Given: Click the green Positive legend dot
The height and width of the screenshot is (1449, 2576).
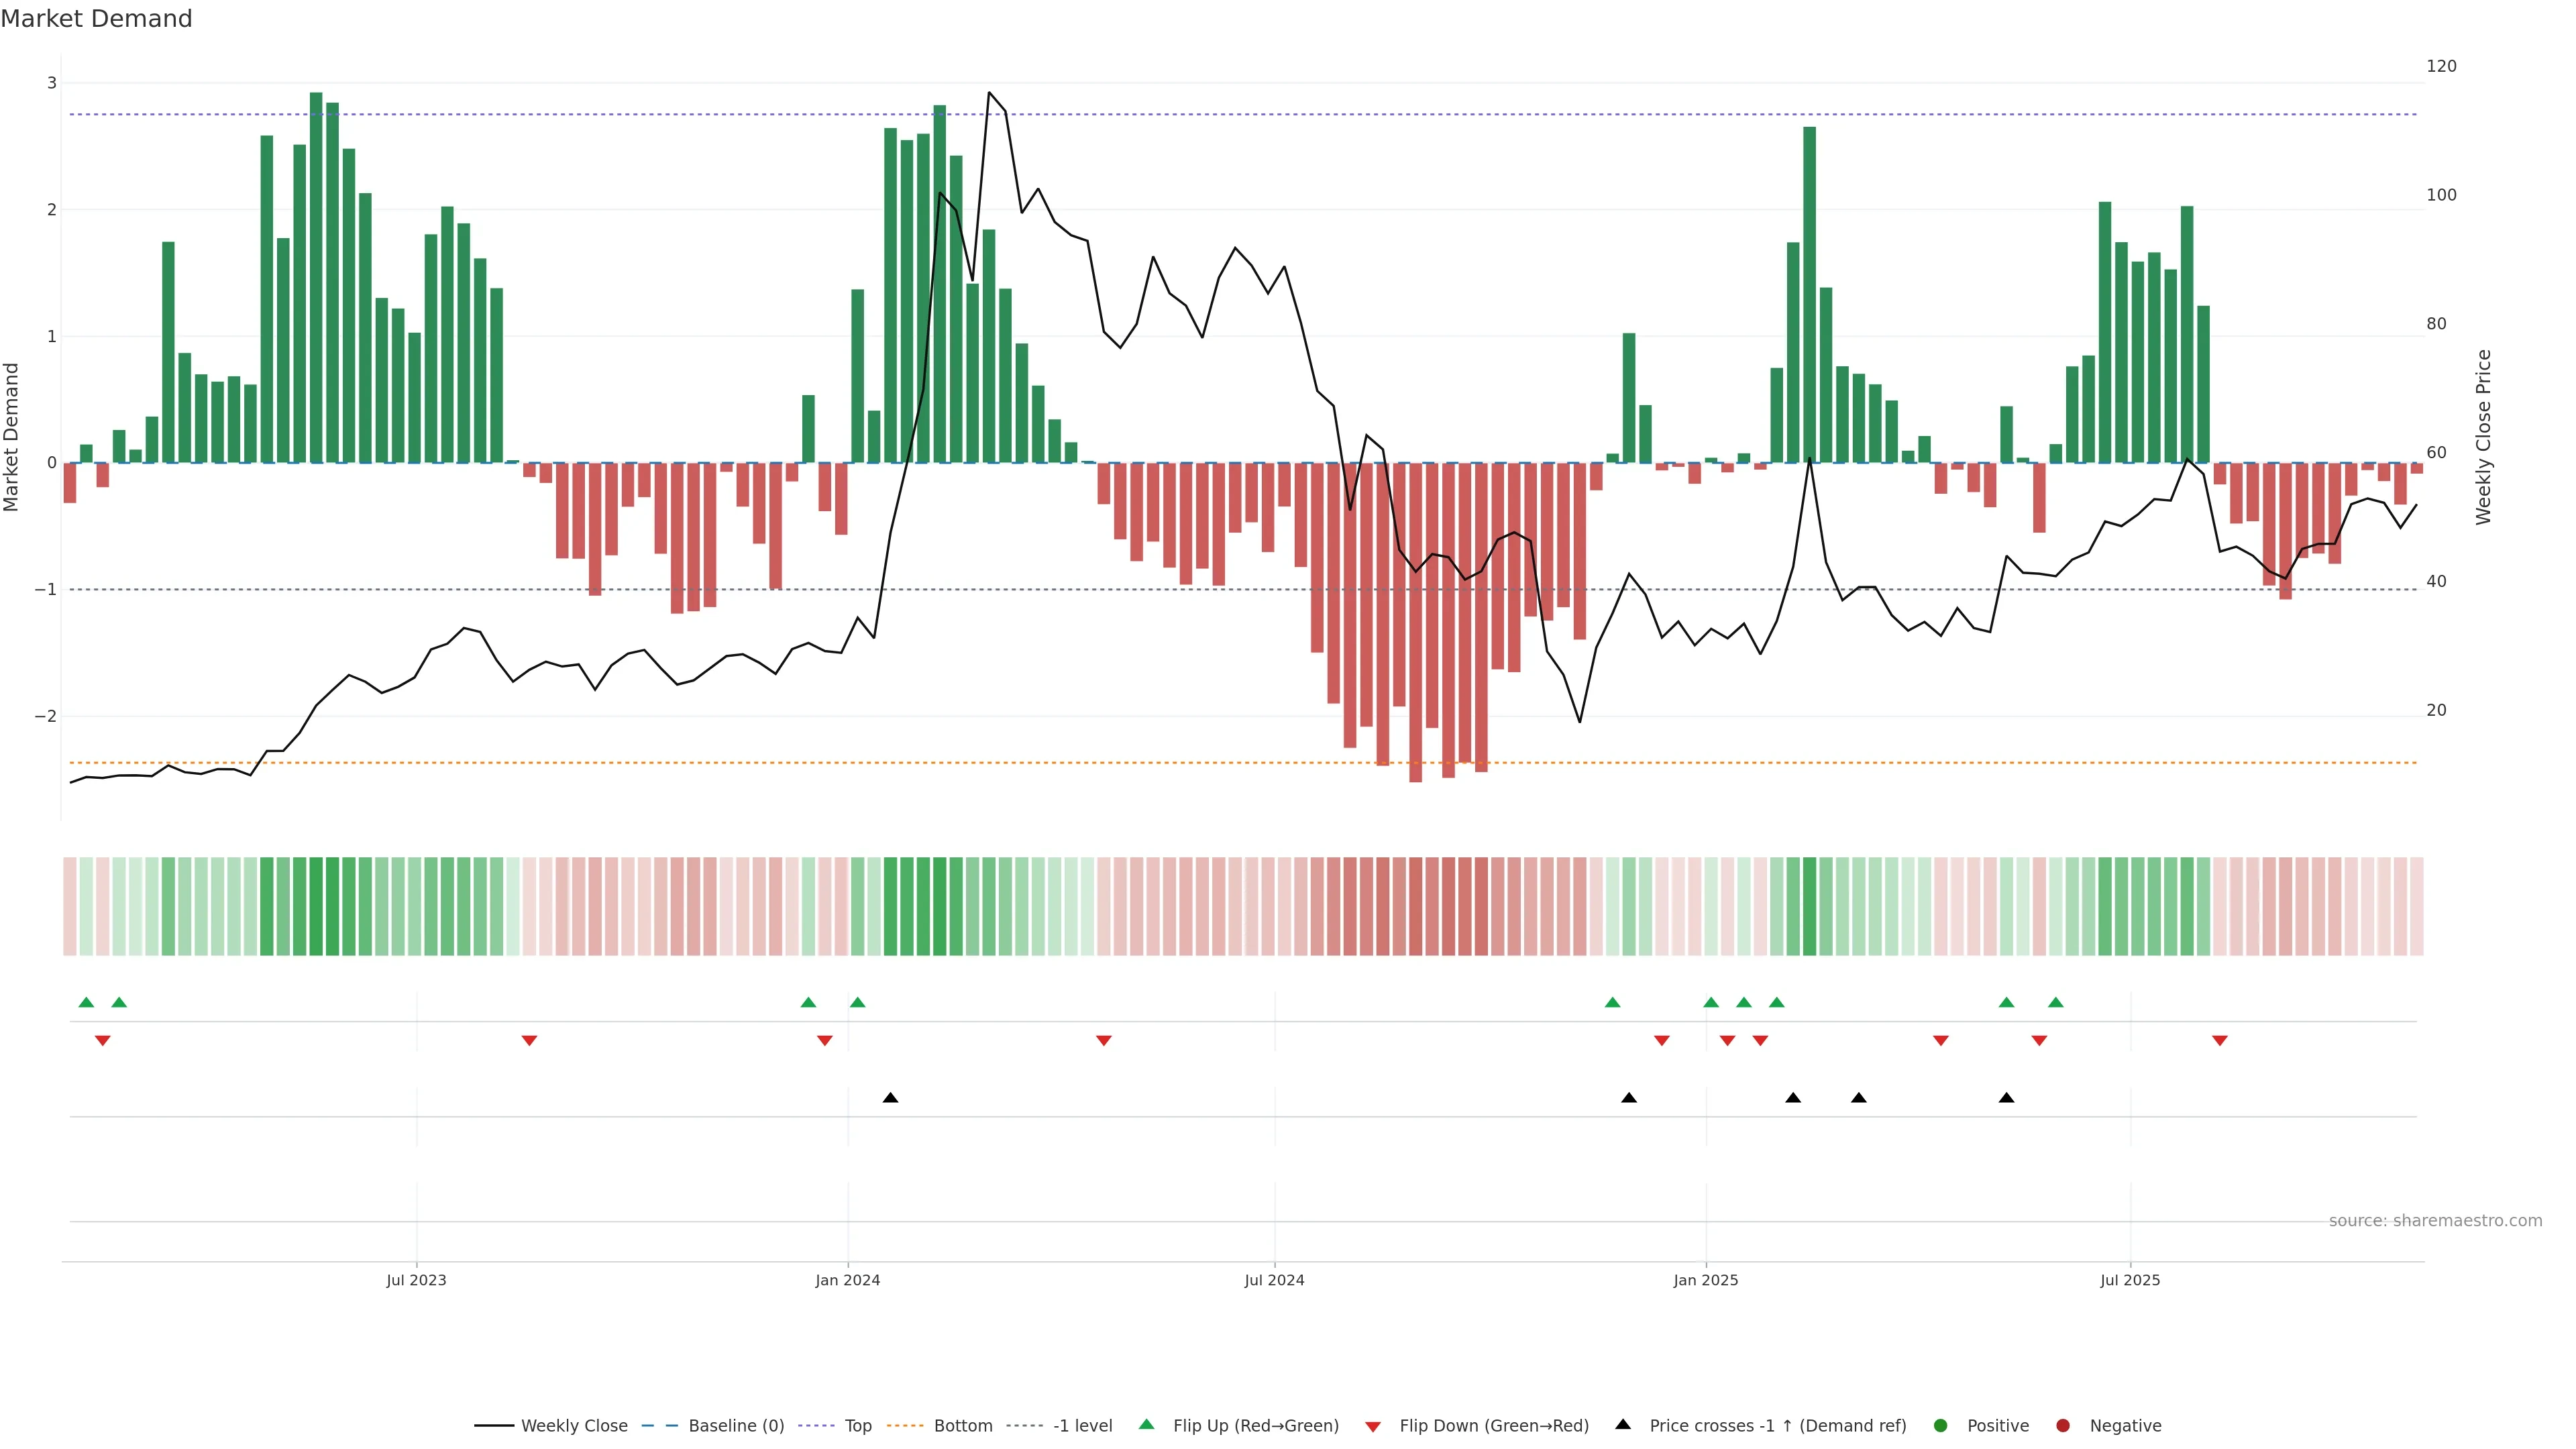Looking at the screenshot, I should (x=1941, y=1426).
